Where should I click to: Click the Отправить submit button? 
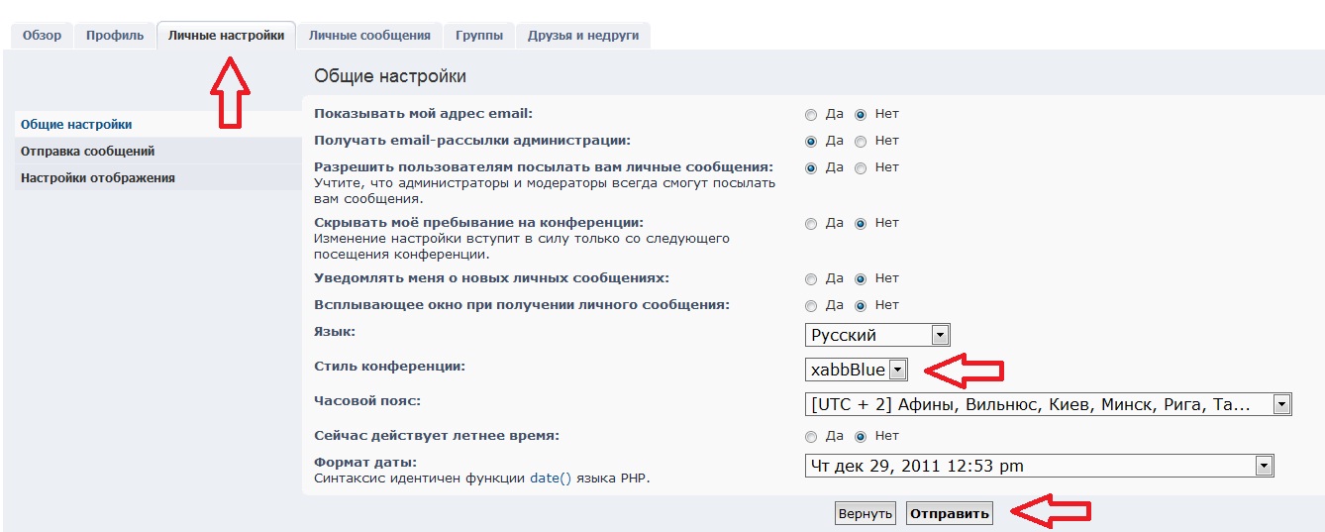[950, 513]
